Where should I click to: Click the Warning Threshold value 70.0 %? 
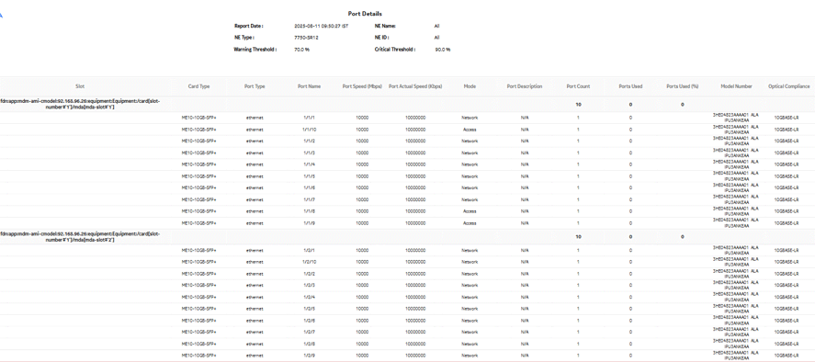(302, 50)
